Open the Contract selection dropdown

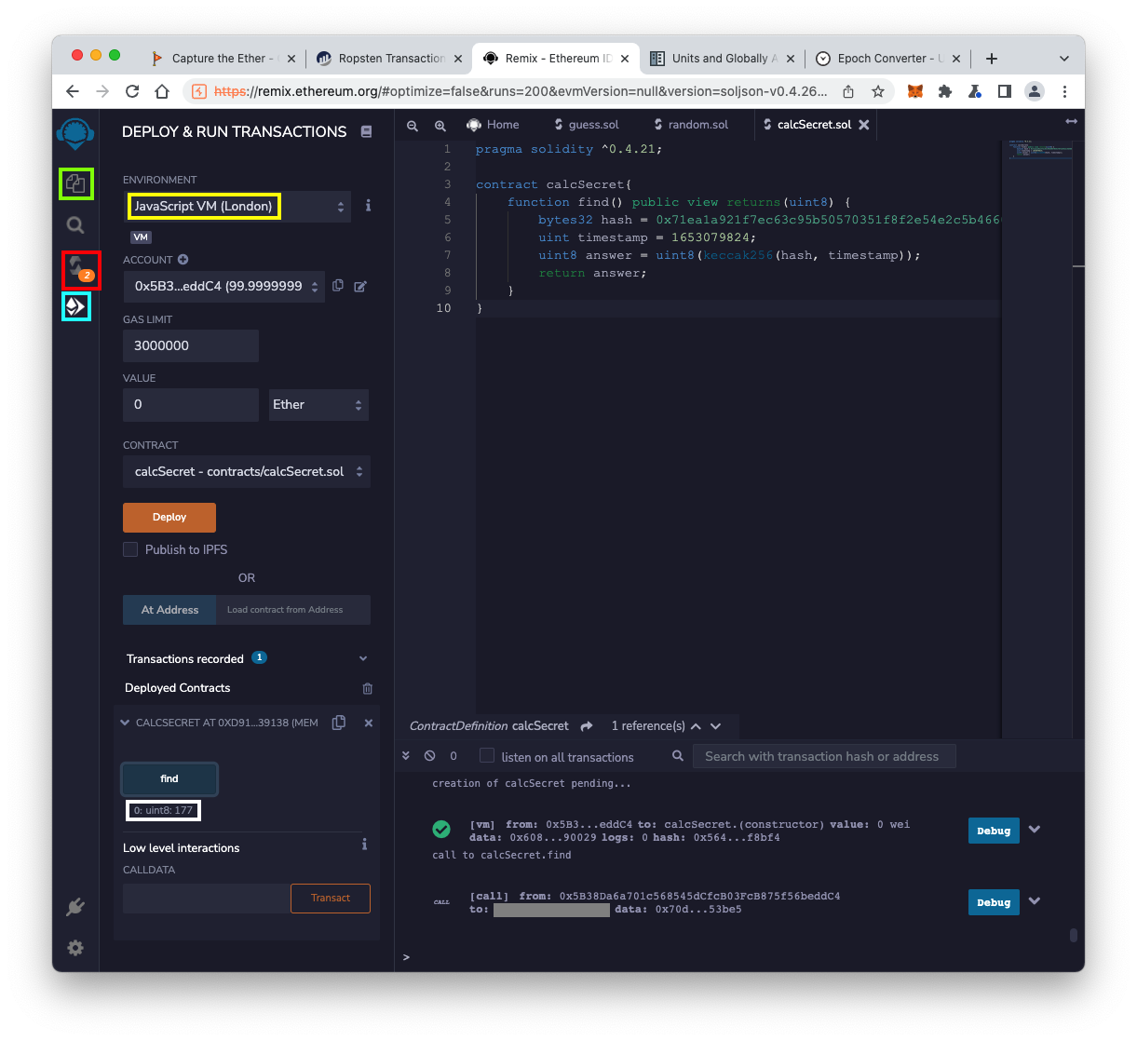pos(247,472)
